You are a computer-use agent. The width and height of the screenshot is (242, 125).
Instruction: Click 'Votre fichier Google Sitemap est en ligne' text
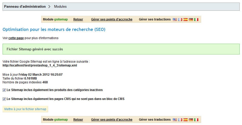point(46,62)
